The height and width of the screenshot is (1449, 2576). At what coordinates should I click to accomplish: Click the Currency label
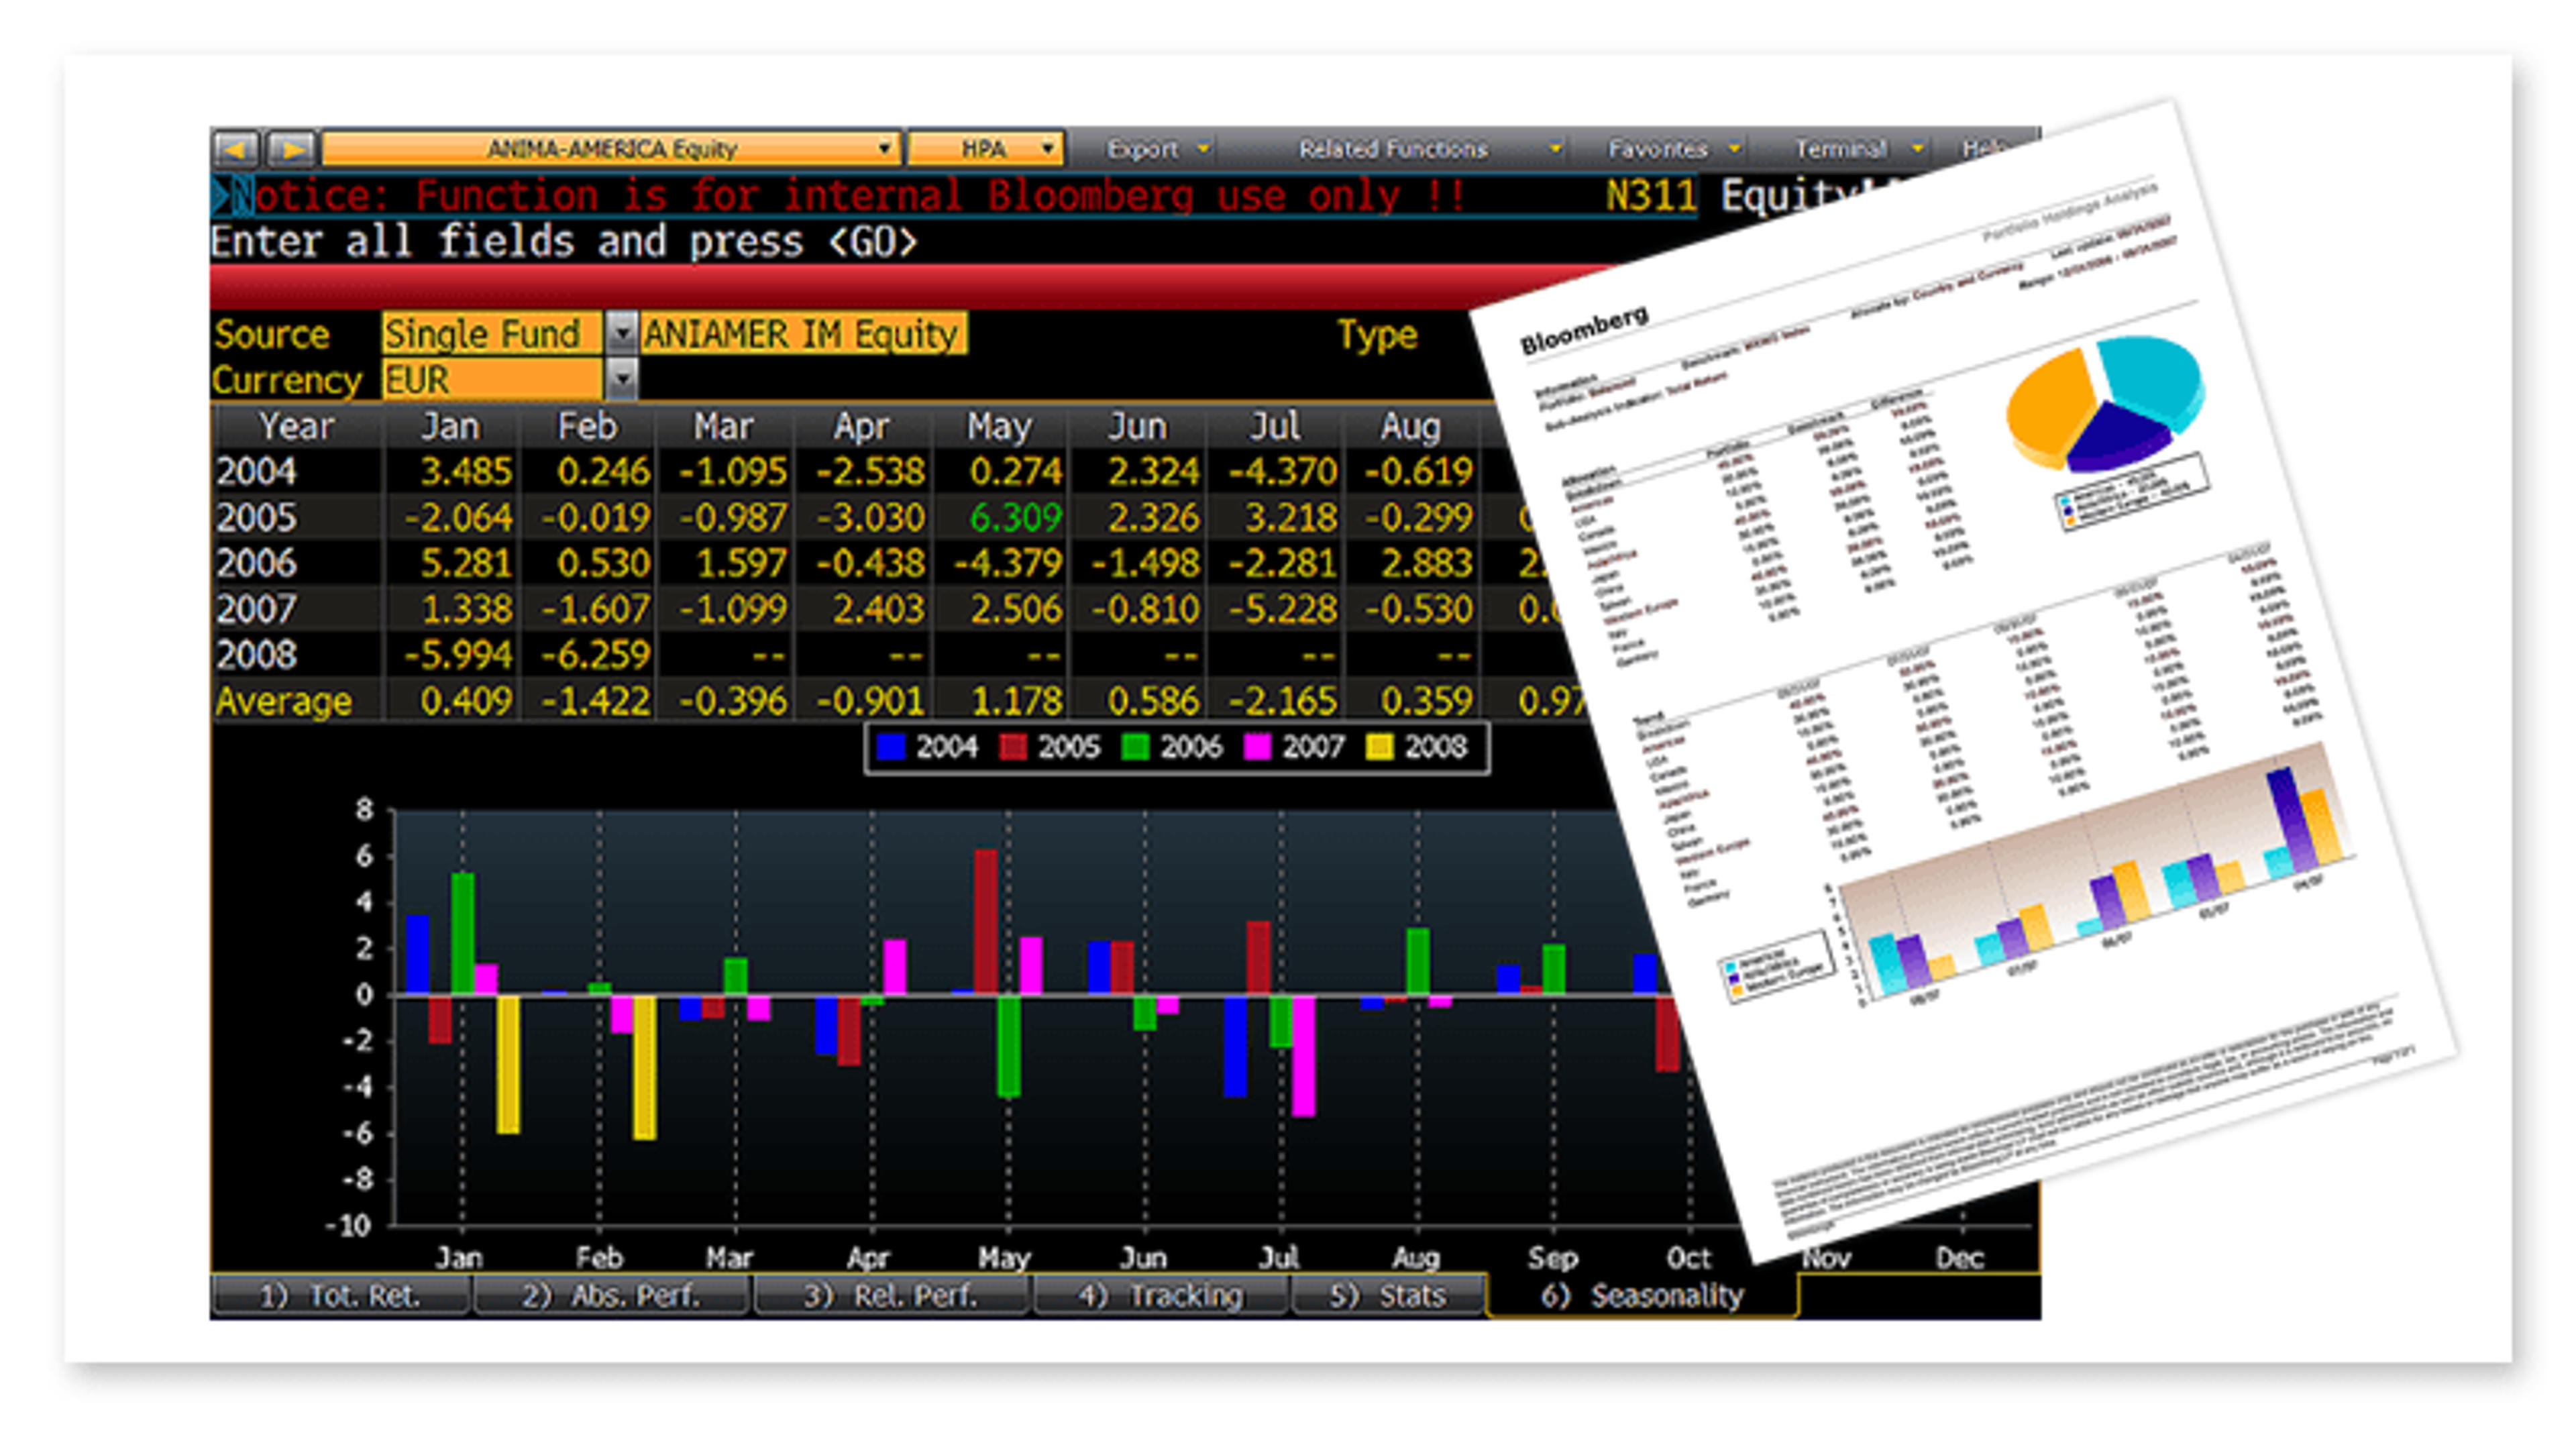point(287,380)
